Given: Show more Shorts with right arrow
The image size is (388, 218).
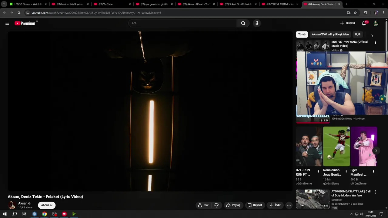Looking at the screenshot, I should [376, 150].
